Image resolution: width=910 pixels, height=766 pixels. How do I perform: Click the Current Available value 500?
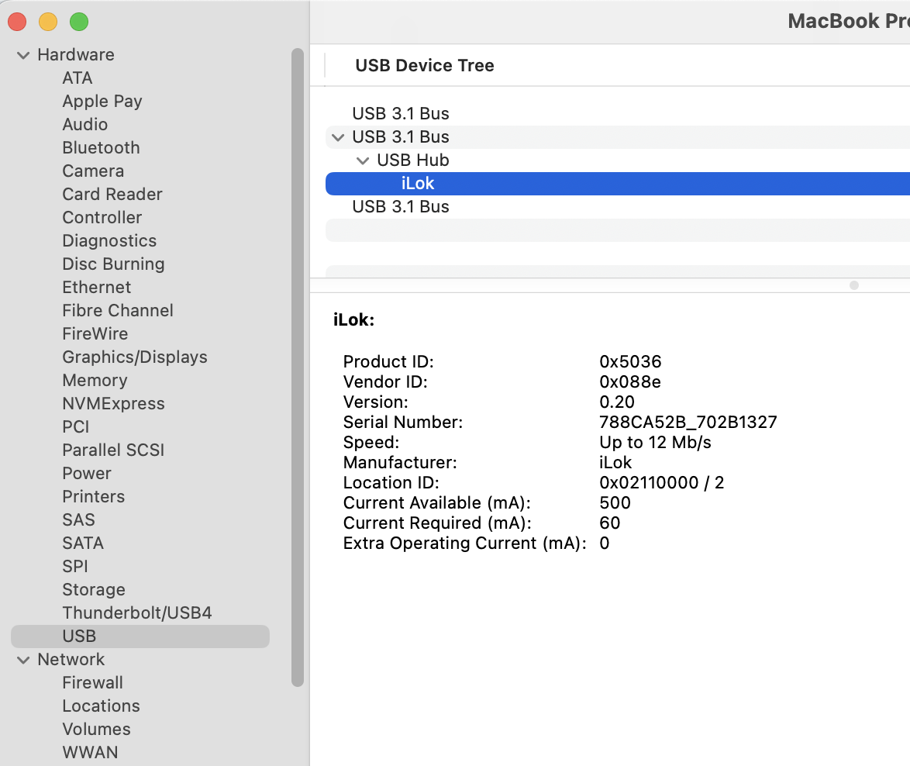click(x=615, y=502)
